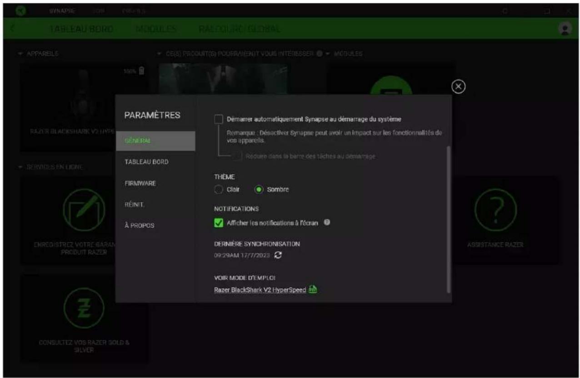Click the Razer Gold & Silver coin icon
This screenshot has width=580, height=378.
click(84, 307)
